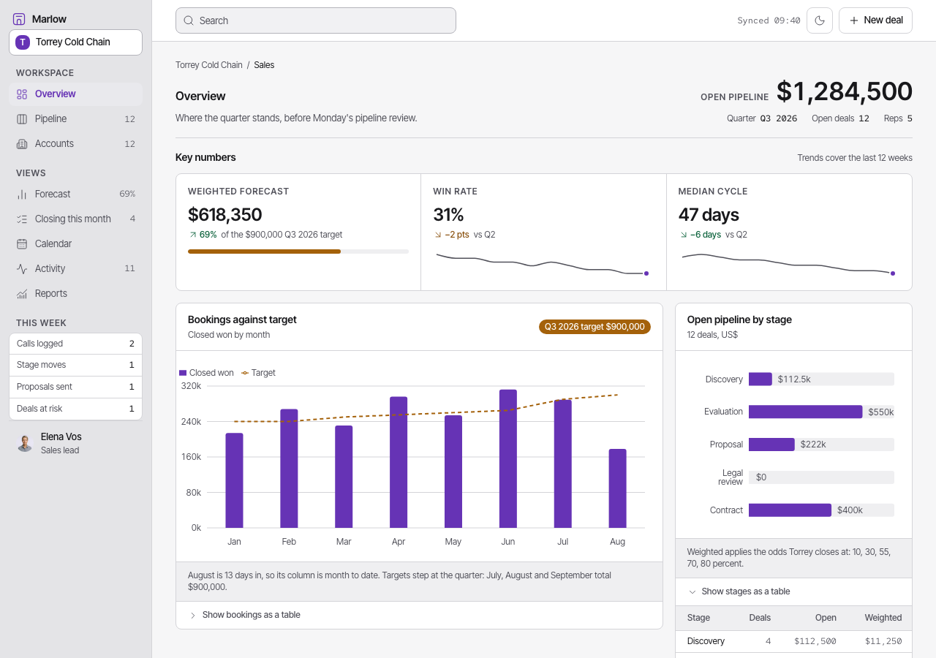
Task: Click the Torrey Cold Chain breadcrumb link
Action: click(209, 65)
